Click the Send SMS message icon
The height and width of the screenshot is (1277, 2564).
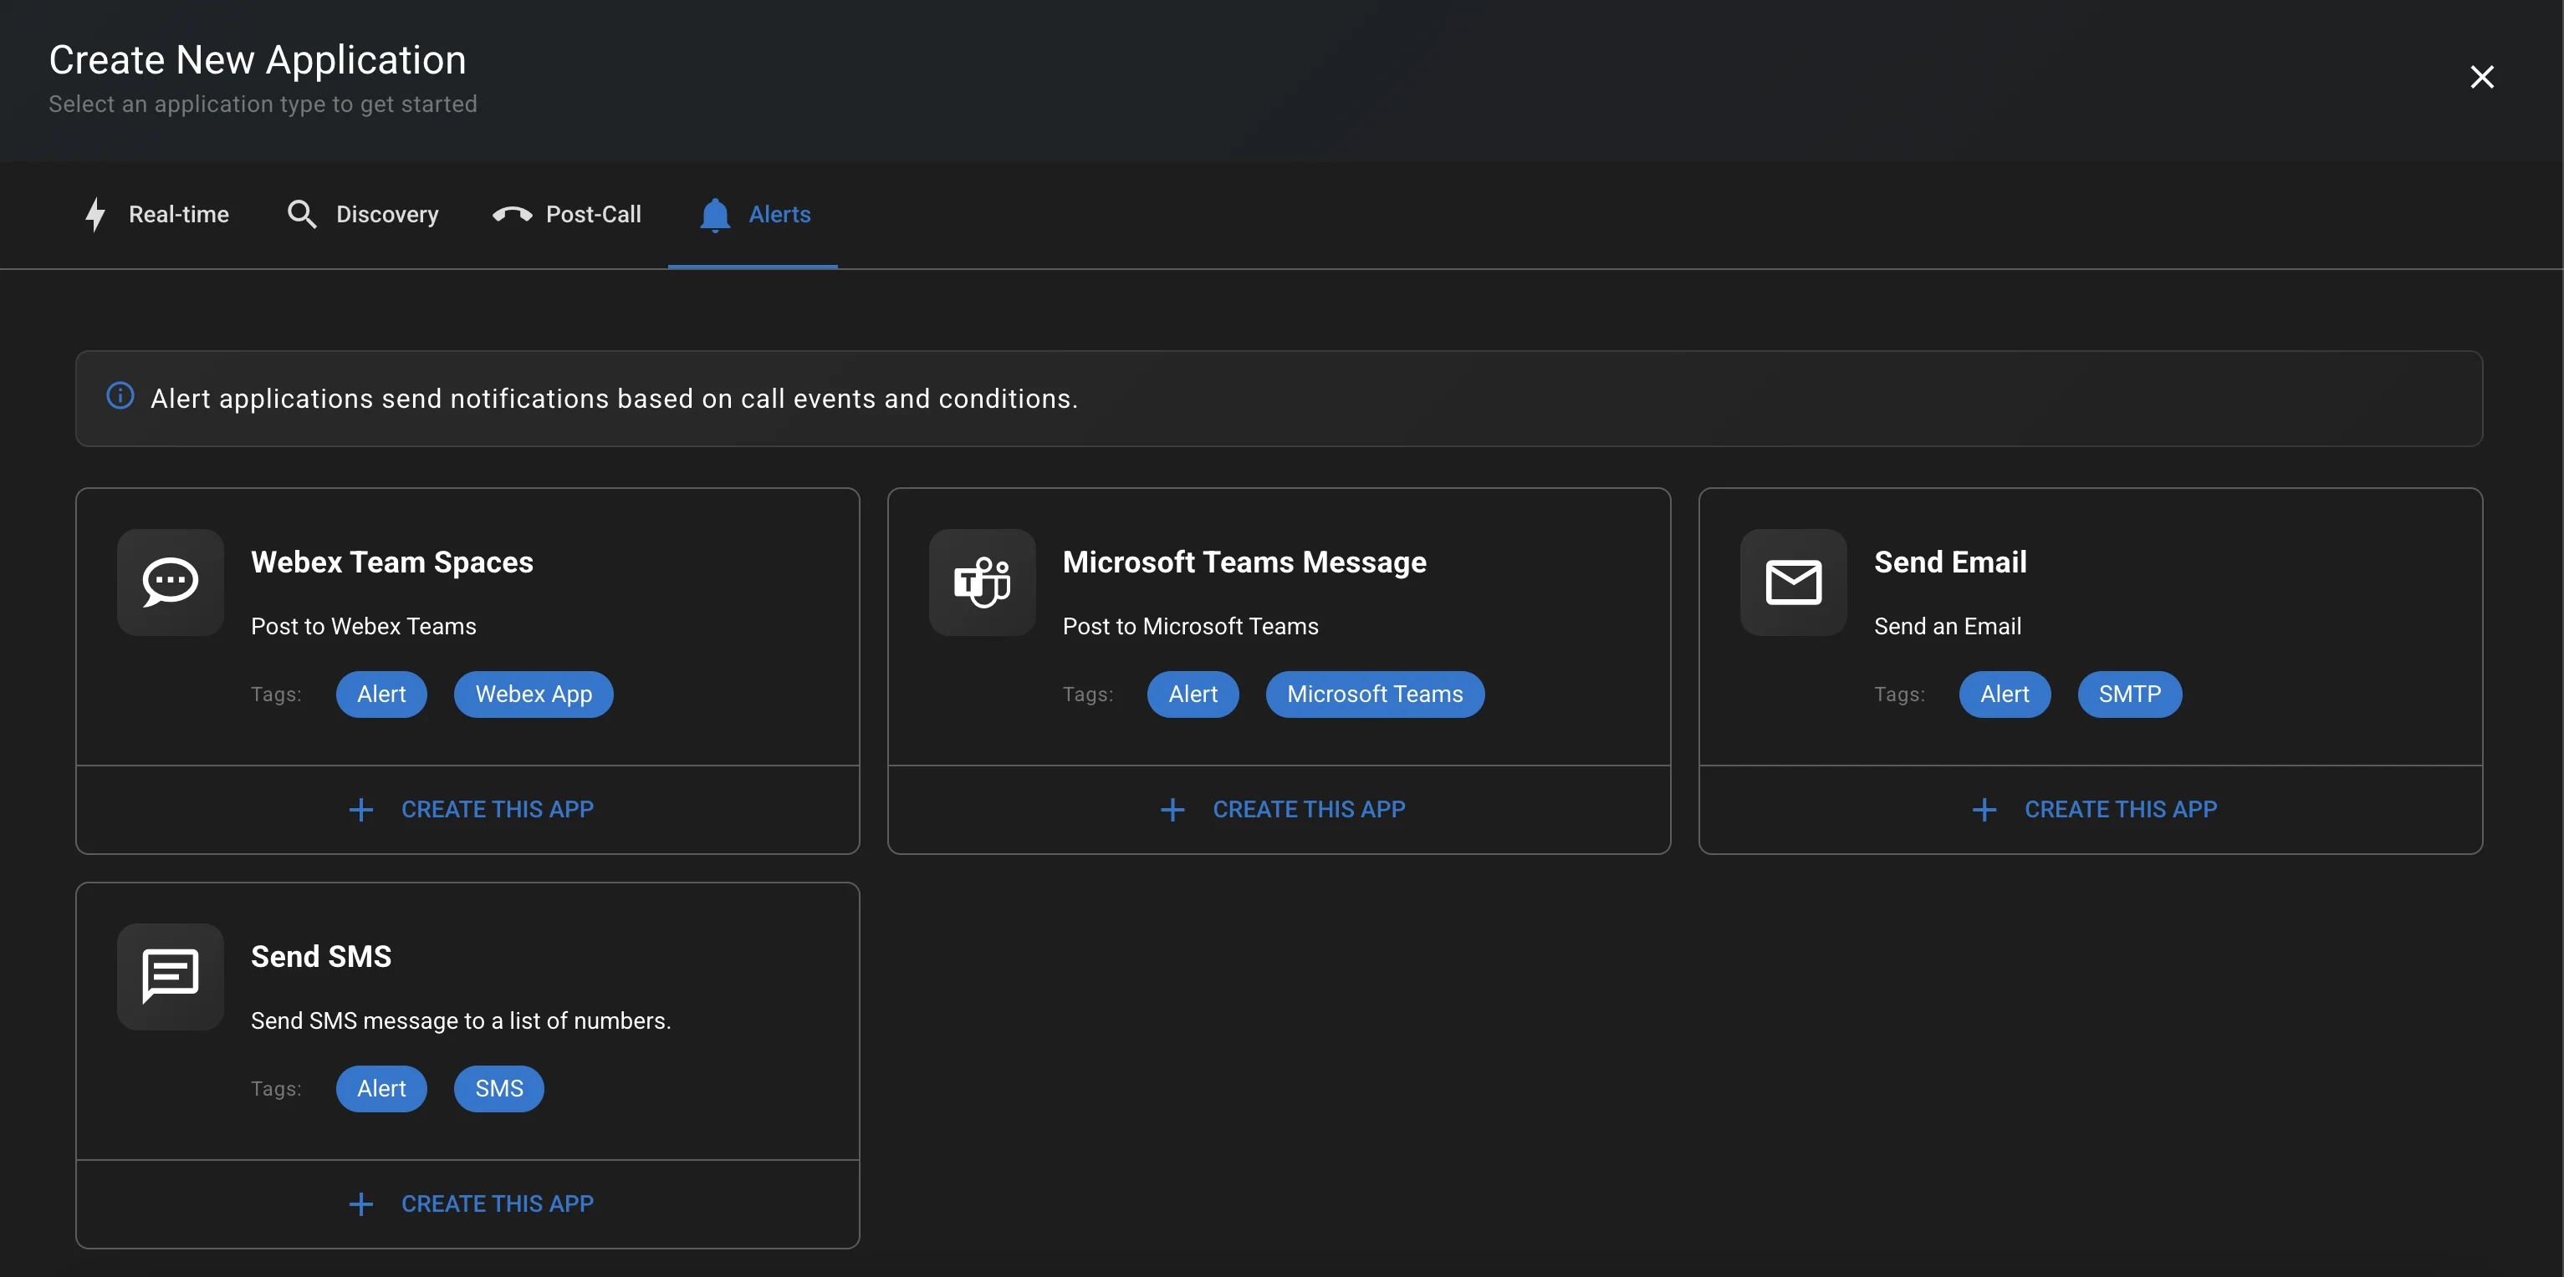pos(171,977)
